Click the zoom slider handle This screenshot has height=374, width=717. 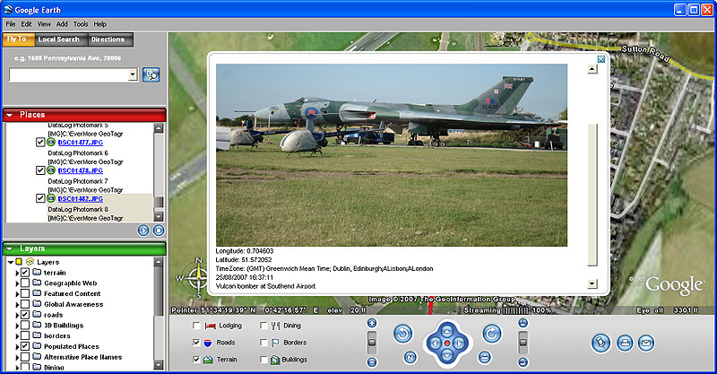click(372, 342)
